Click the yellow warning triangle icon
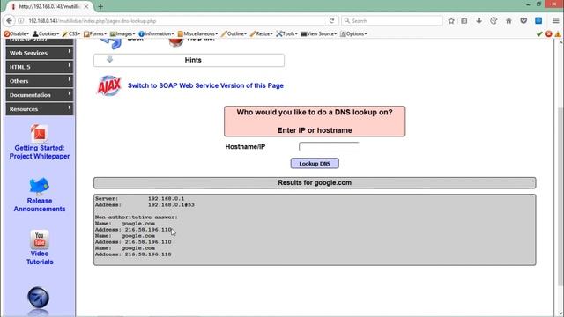Viewport: 564px width, 317px height. (x=558, y=33)
